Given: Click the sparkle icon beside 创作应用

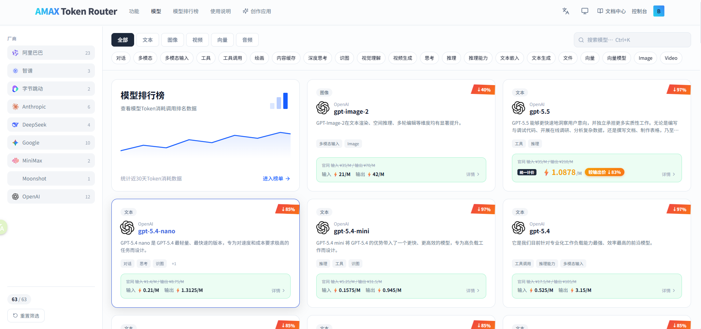Looking at the screenshot, I should tap(246, 11).
